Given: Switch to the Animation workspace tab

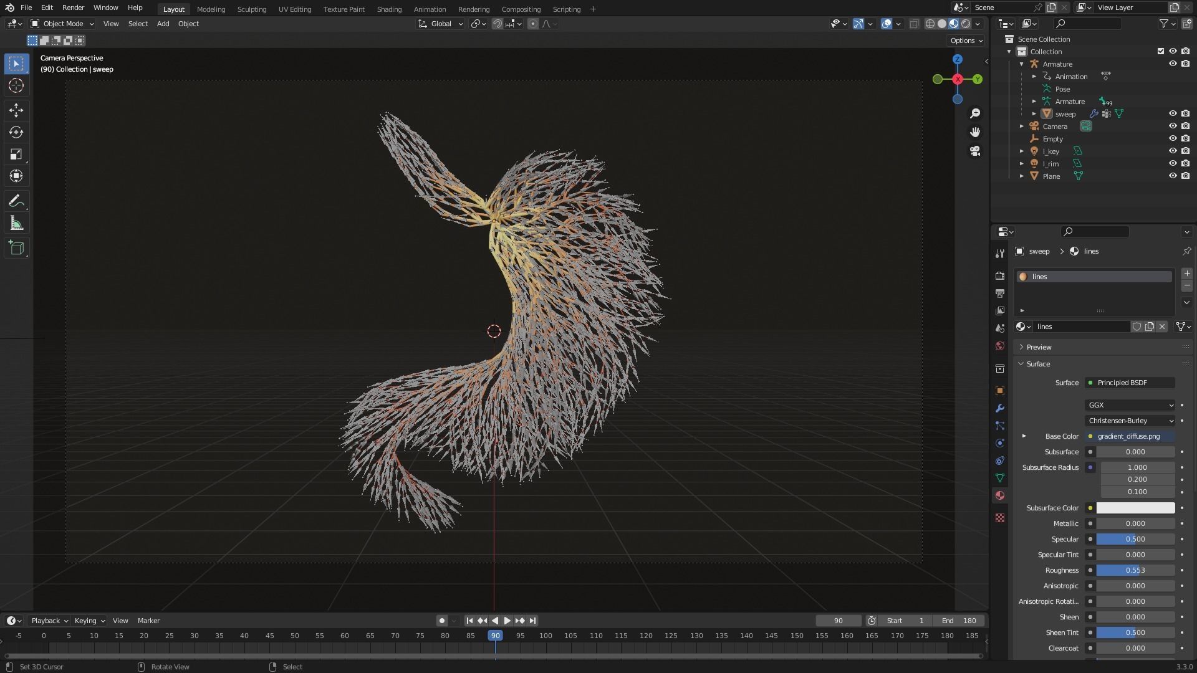Looking at the screenshot, I should click(x=430, y=9).
